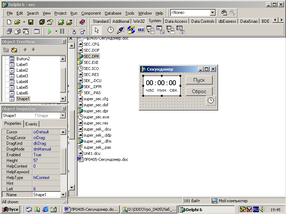Click the component palette right scroll arrow

click(282, 20)
